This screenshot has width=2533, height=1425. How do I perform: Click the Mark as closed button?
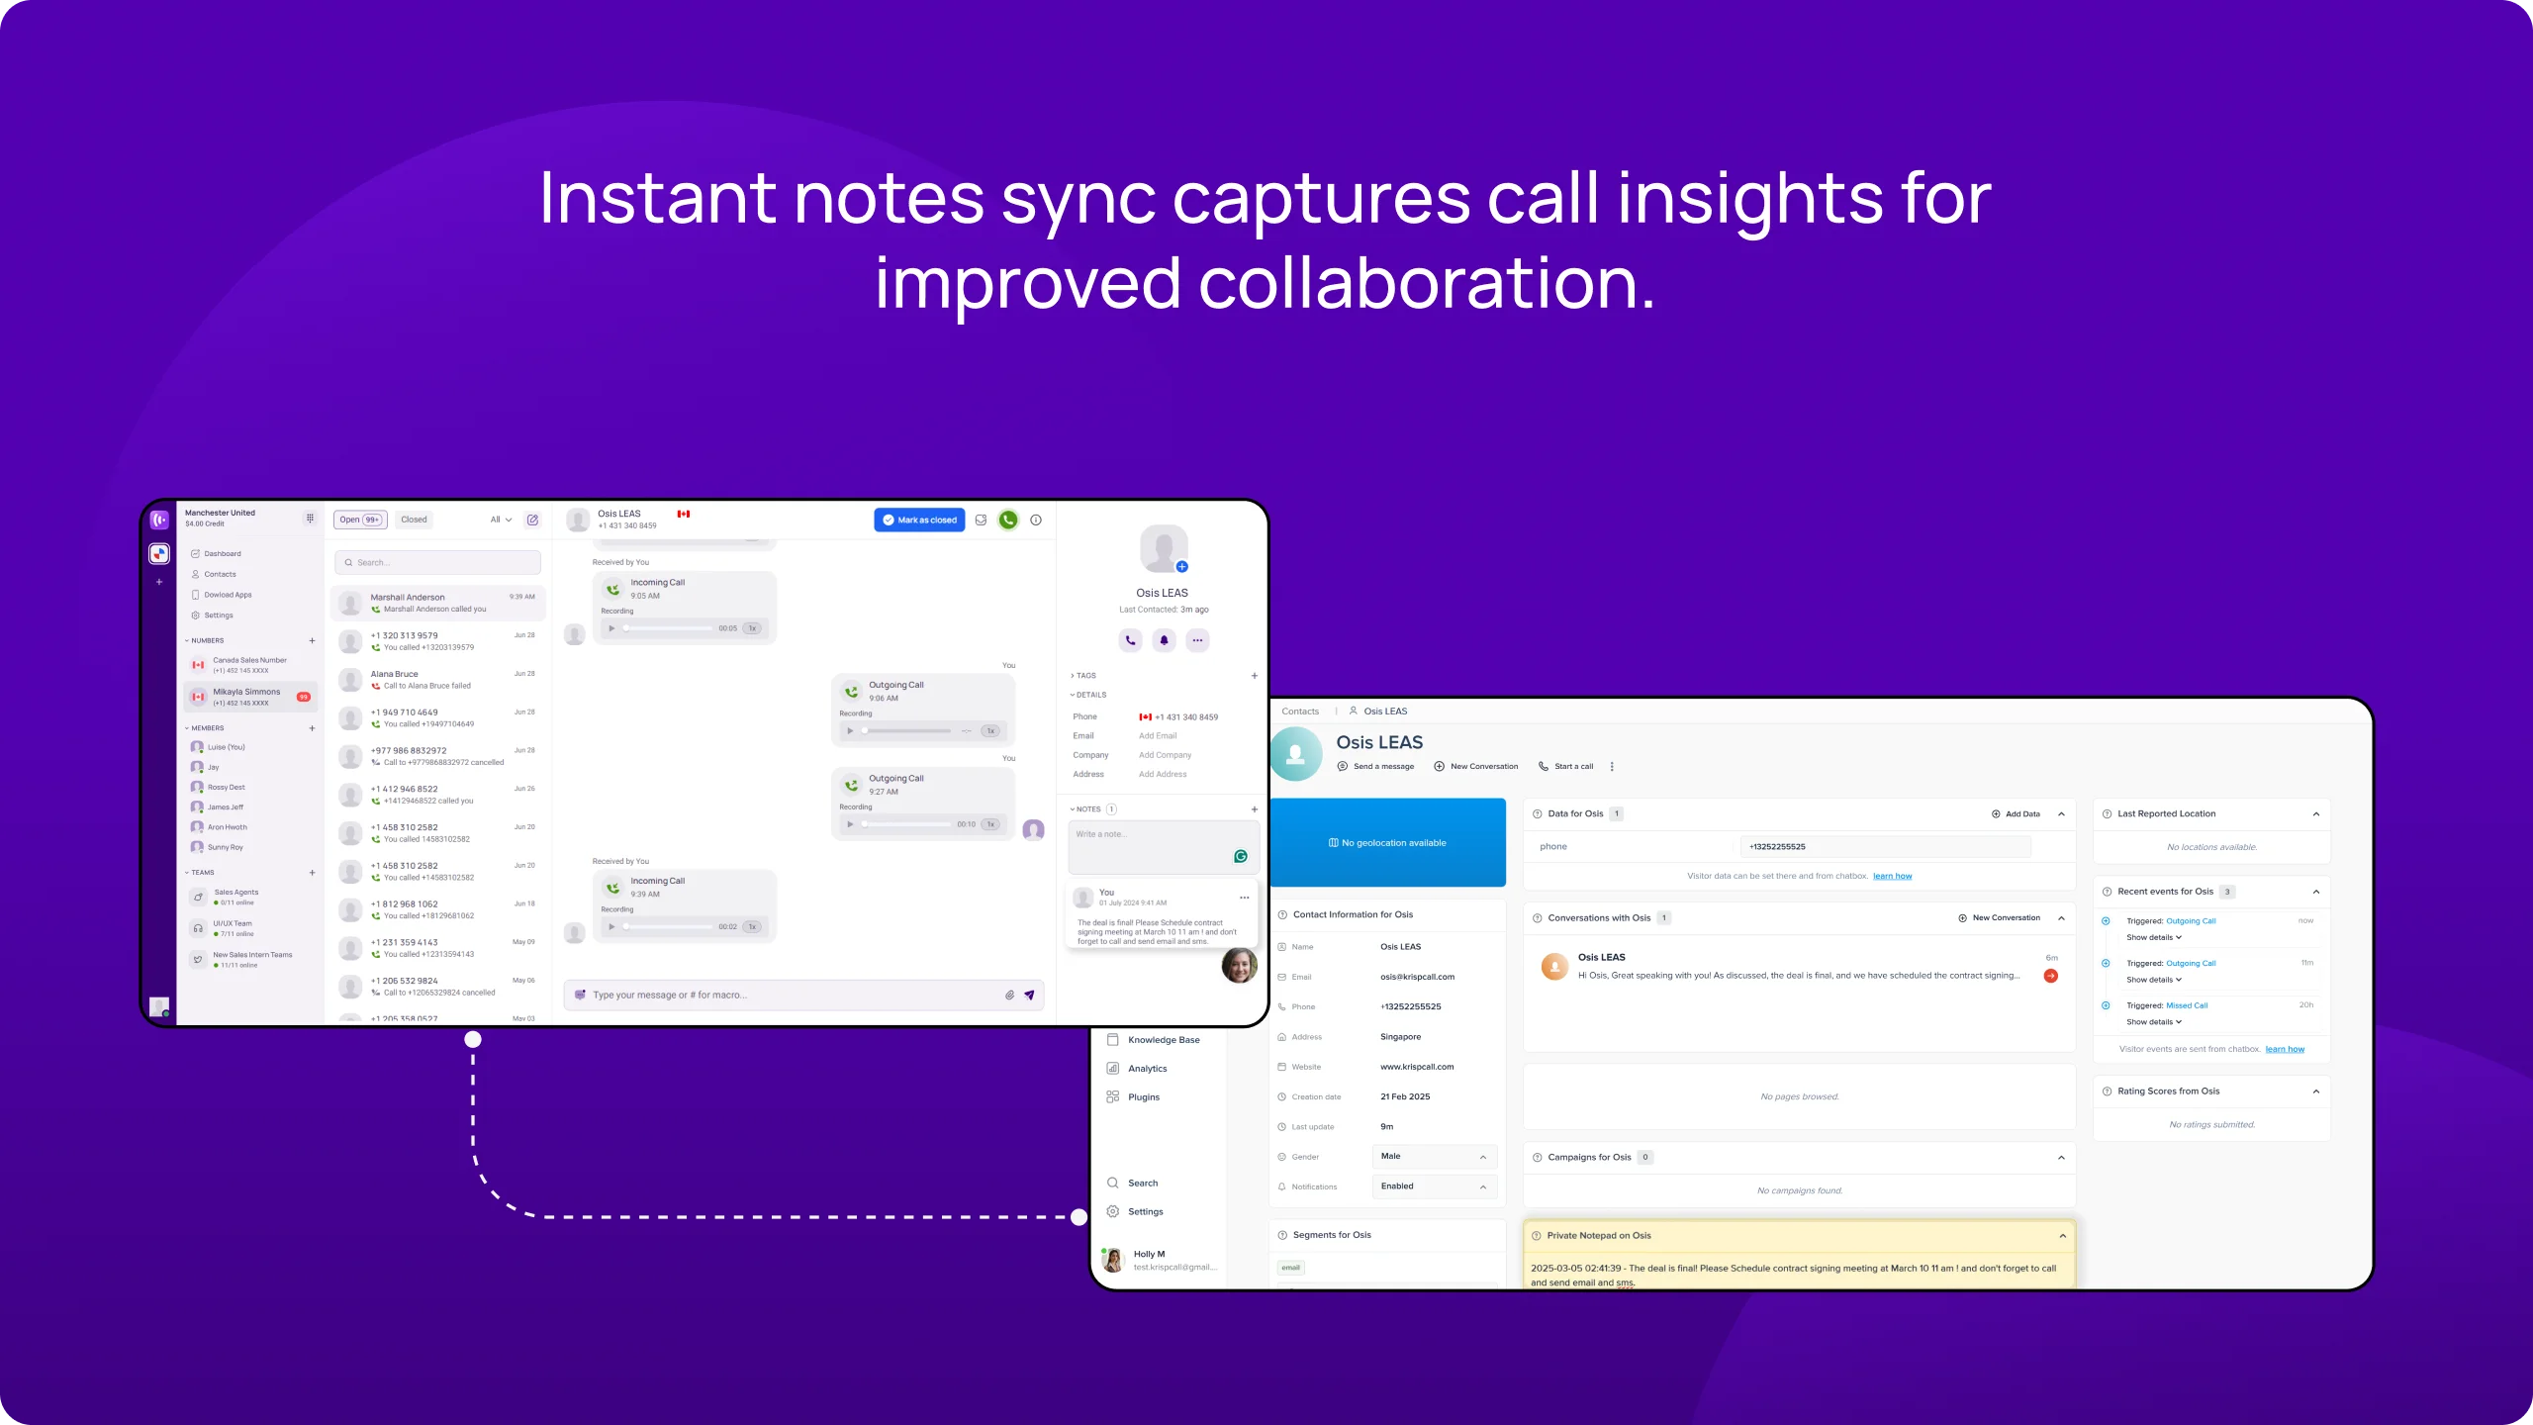tap(919, 520)
